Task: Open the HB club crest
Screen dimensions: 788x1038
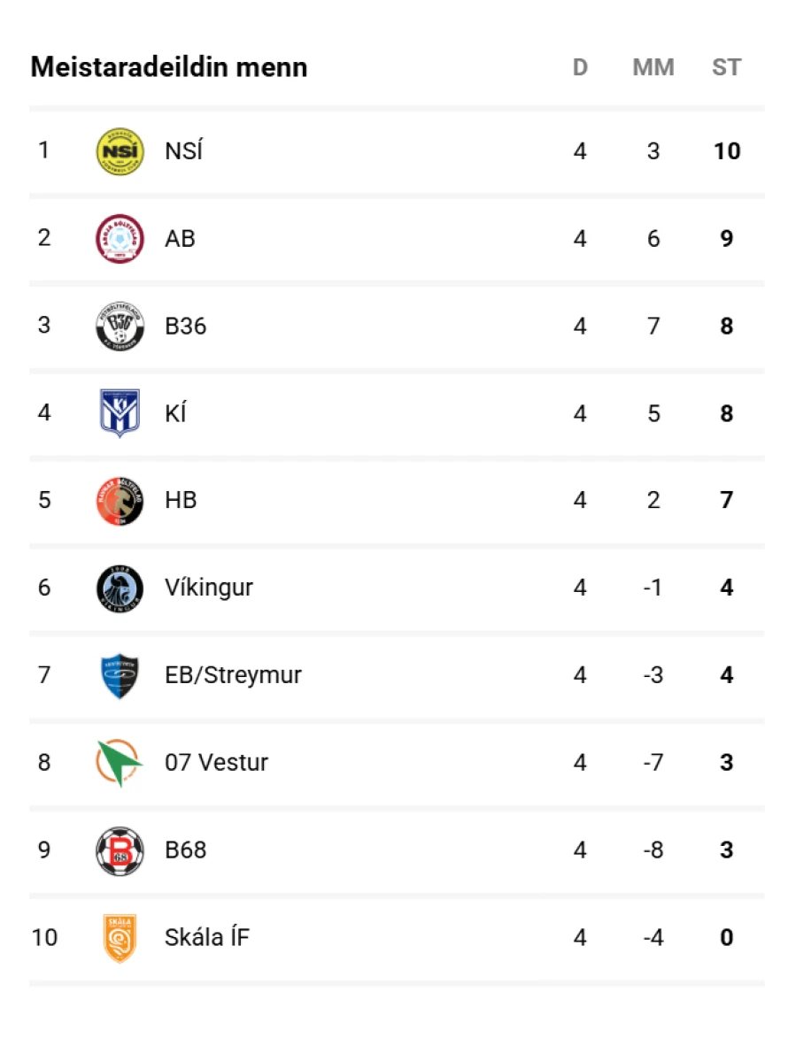Action: coord(120,501)
